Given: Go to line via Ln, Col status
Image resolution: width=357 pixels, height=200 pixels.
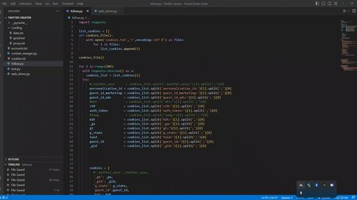Looking at the screenshot, I should coord(269,198).
